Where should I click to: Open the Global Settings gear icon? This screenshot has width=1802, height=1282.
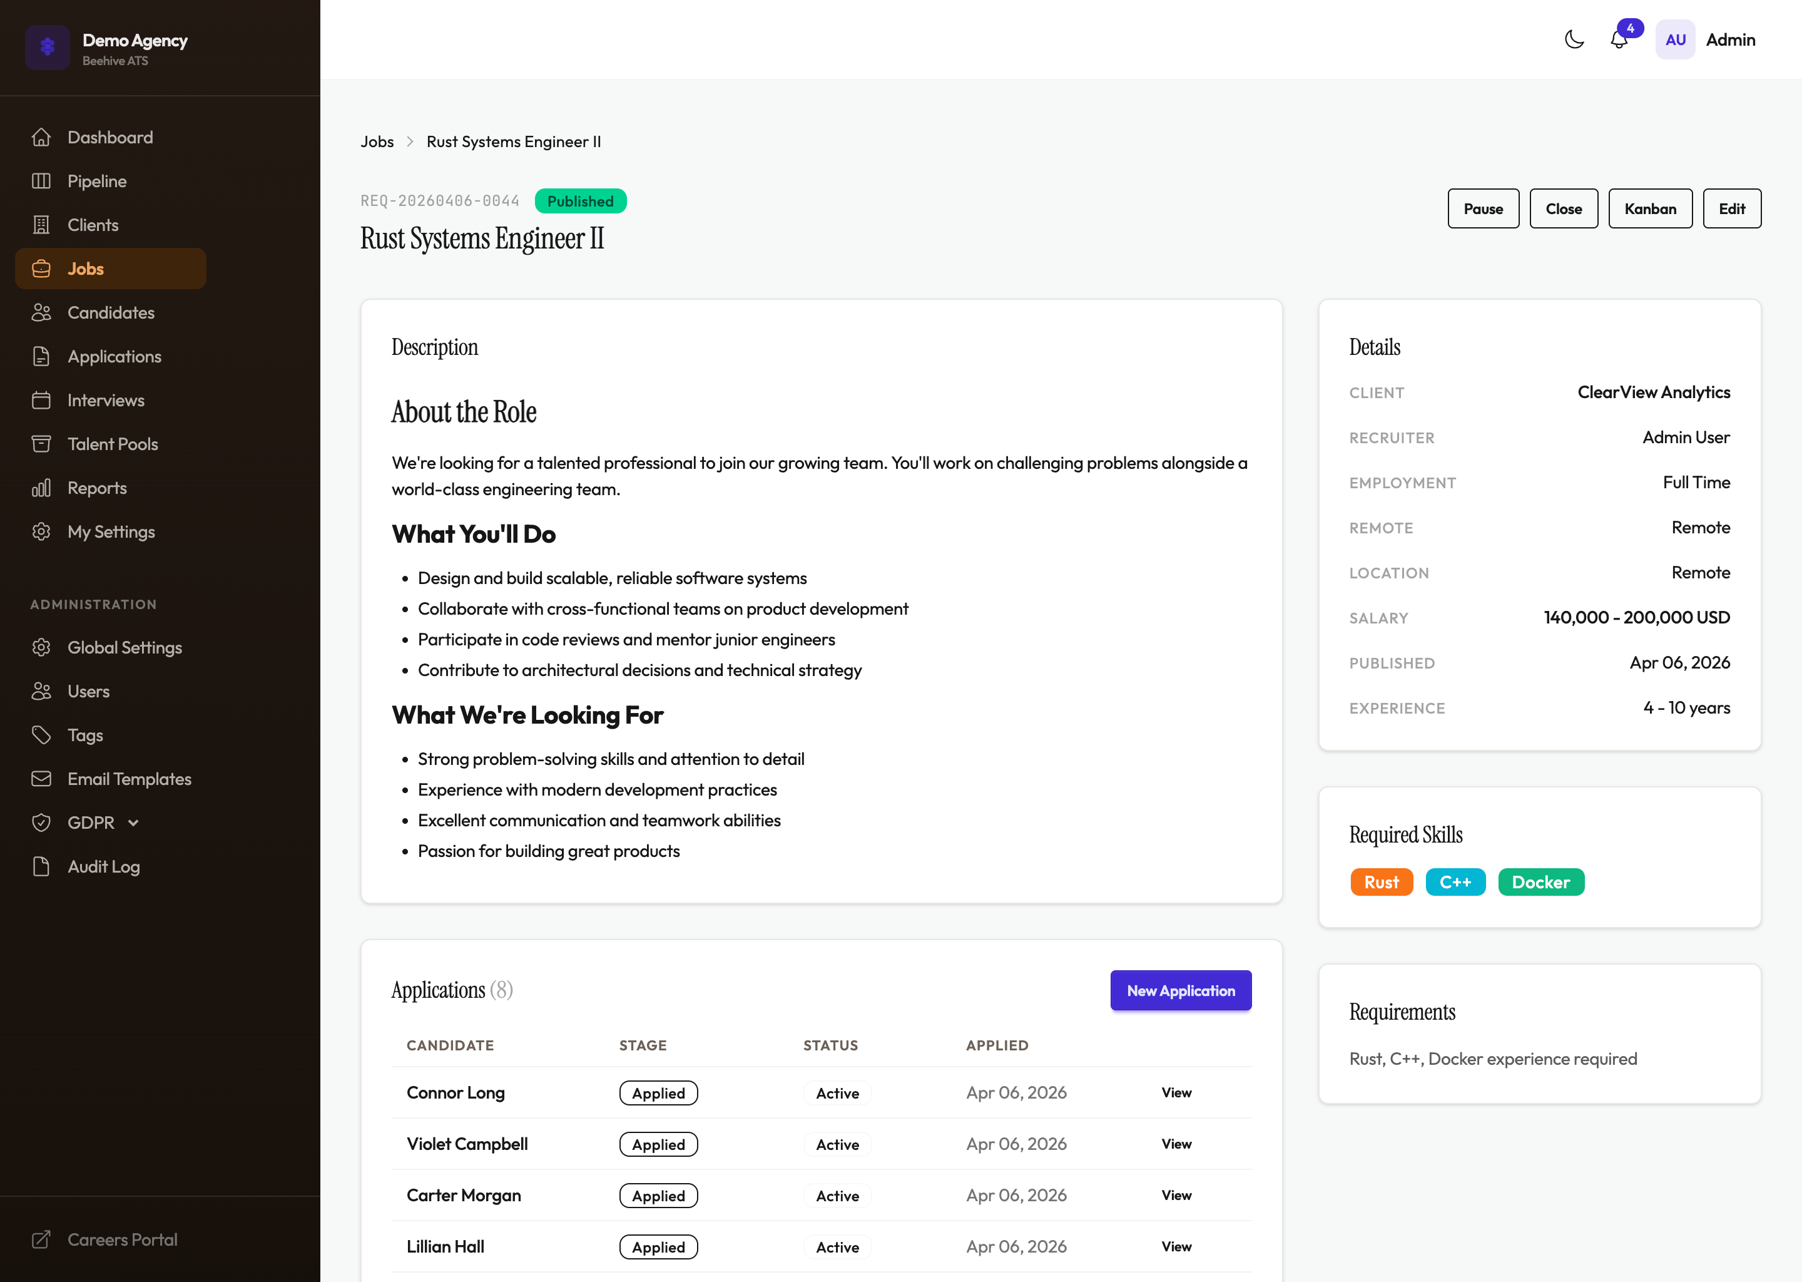tap(43, 647)
